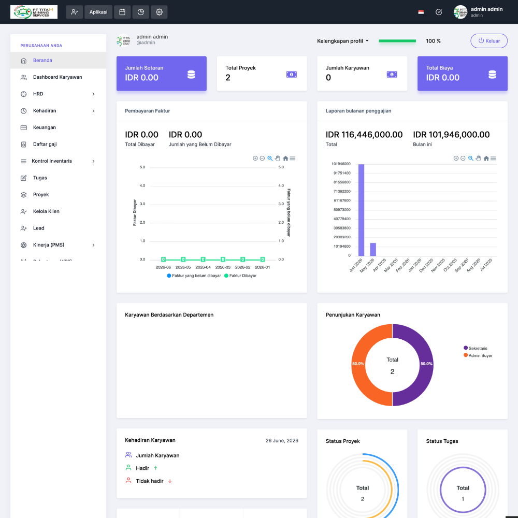Click the Status Proyek radial chart
The height and width of the screenshot is (518, 518).
pyautogui.click(x=363, y=486)
